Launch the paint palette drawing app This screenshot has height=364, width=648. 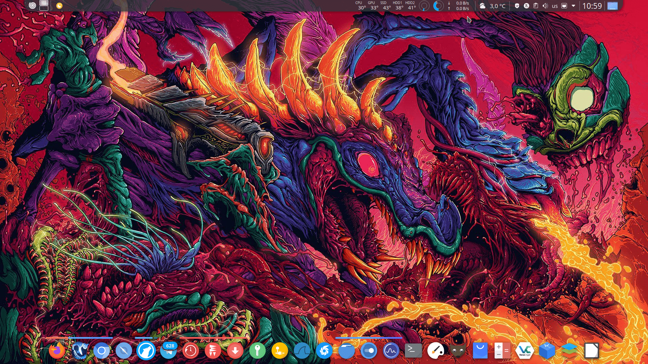click(x=436, y=351)
